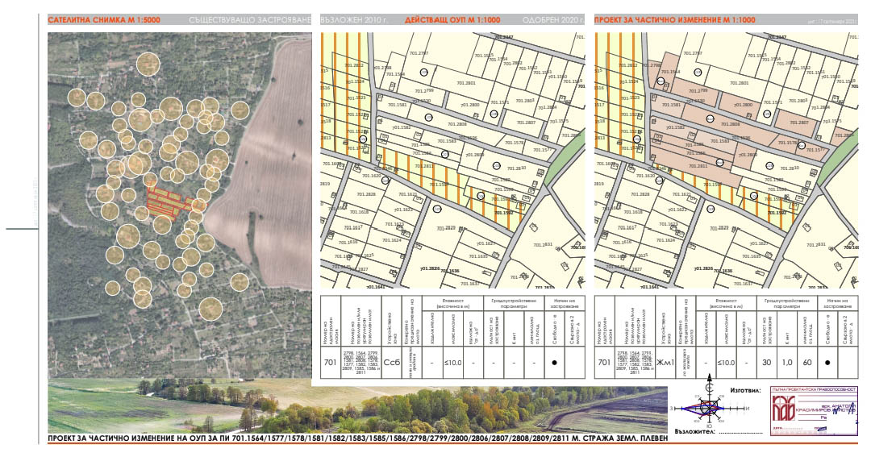Click parcel label 701.2811 on ПРОЕКТ ЗА ЧАСТИЧНО ИЗМЕНЕНИЕ map
Screen dimensions: 871x457
pos(698,166)
